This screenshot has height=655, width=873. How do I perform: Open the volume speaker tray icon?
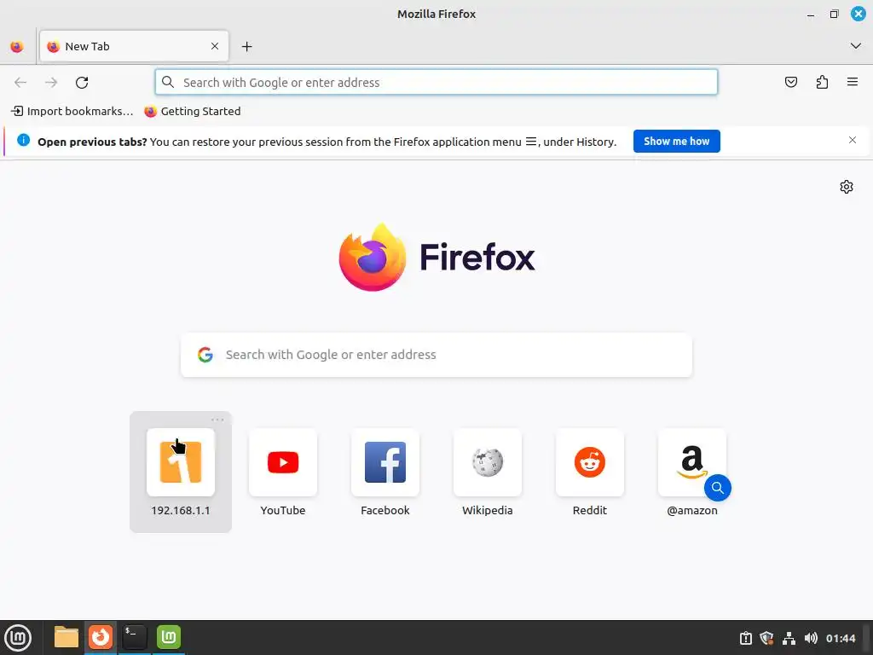coord(811,638)
